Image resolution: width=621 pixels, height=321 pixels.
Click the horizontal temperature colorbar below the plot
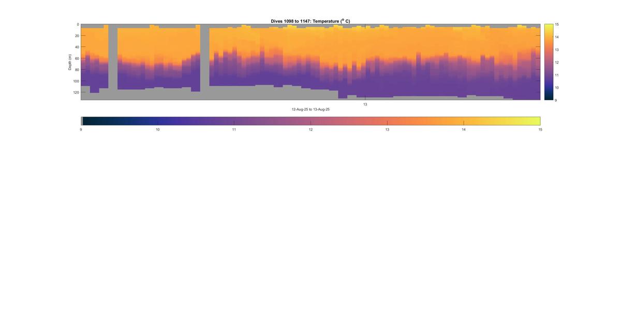(310, 121)
